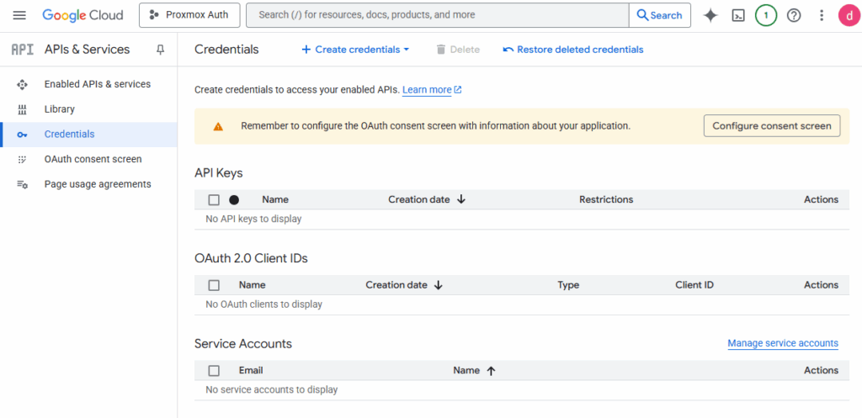Screen dimensions: 862x418
Task: Open the Proxmox Auth project selector
Action: pyautogui.click(x=189, y=15)
